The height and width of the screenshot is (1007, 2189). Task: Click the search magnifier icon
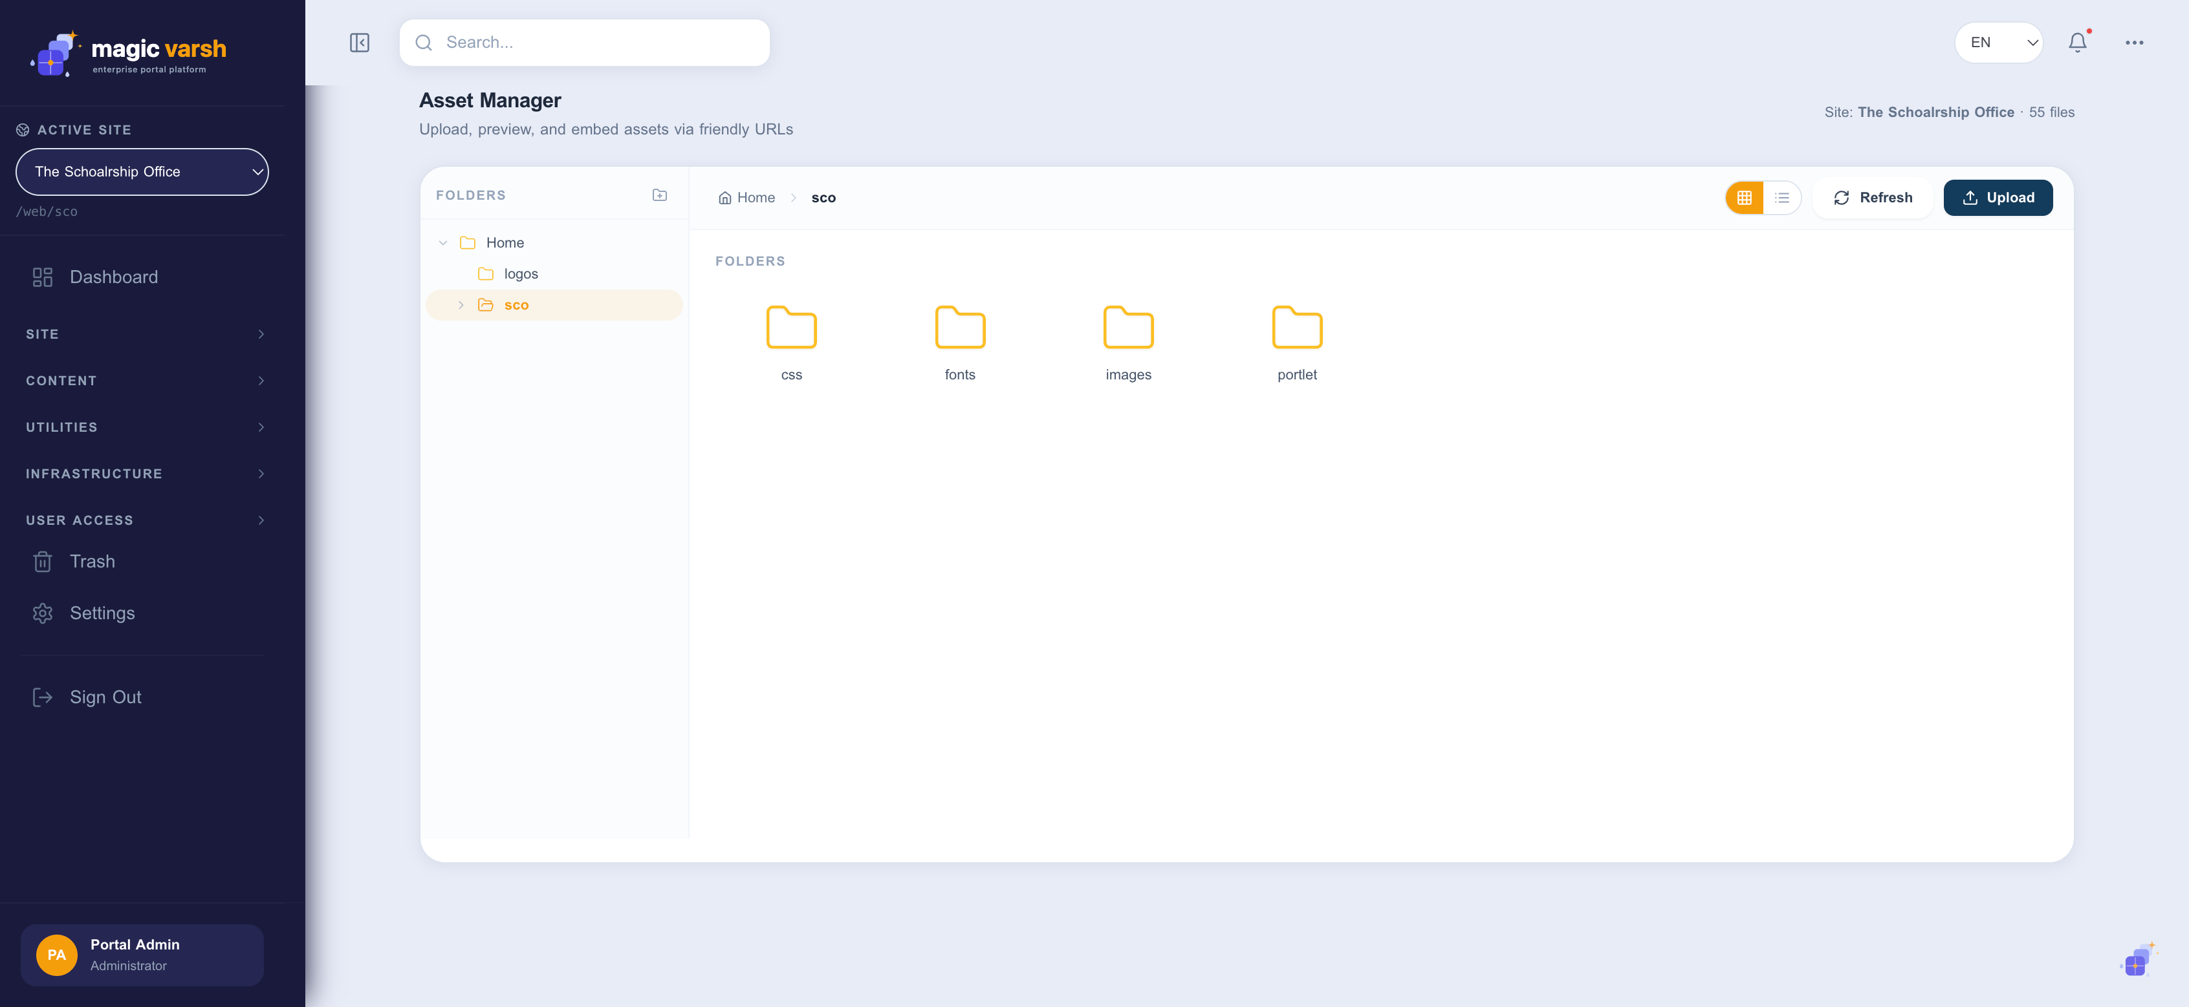423,43
